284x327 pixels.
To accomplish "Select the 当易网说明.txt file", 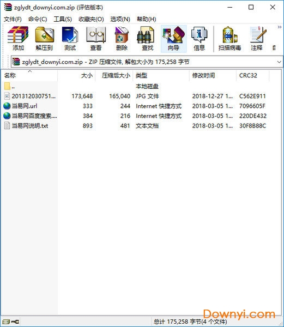I will (x=136, y=126).
